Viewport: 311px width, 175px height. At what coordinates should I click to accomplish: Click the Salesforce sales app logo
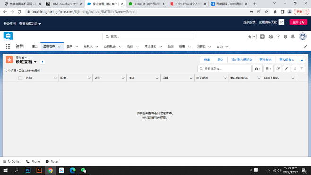tap(8, 36)
